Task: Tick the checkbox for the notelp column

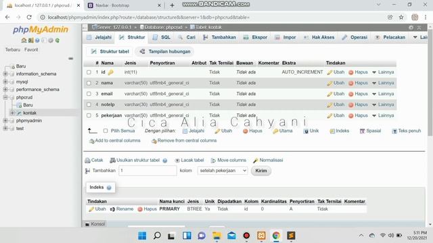Action: point(89,105)
